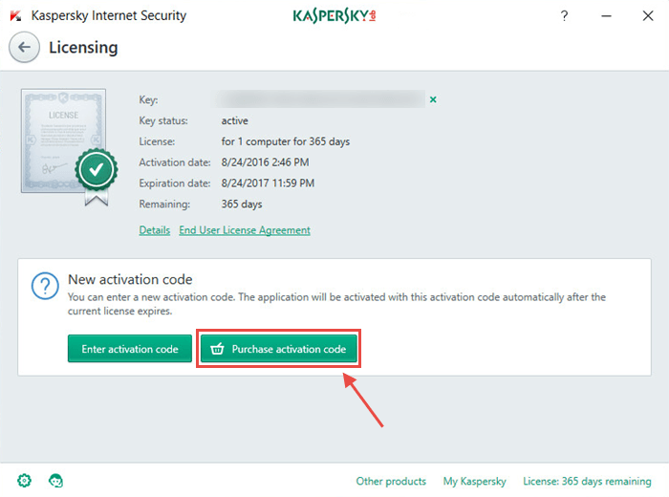The width and height of the screenshot is (669, 497).
Task: Click Purchase activation code button
Action: pyautogui.click(x=279, y=349)
